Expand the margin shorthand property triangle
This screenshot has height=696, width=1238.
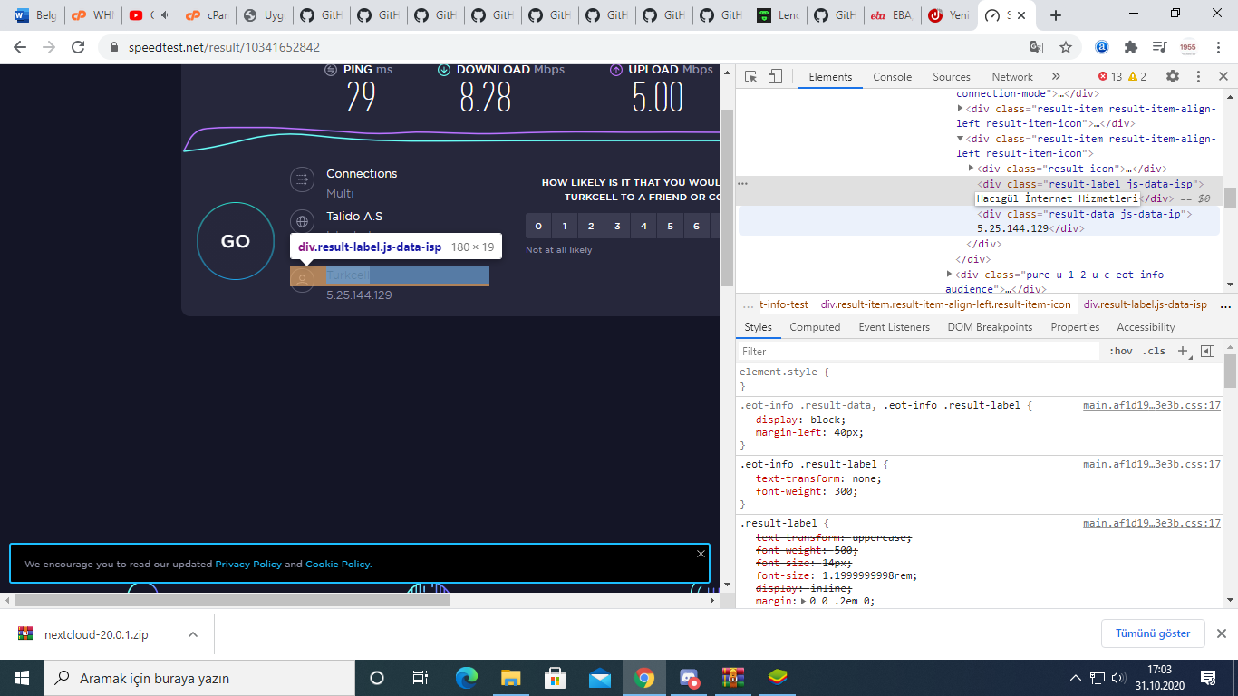coord(805,601)
